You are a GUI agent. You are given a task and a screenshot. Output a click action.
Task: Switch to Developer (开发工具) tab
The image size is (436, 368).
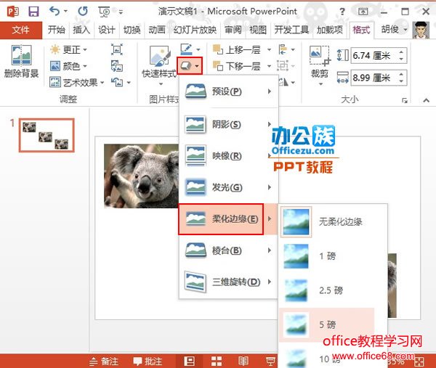click(291, 30)
